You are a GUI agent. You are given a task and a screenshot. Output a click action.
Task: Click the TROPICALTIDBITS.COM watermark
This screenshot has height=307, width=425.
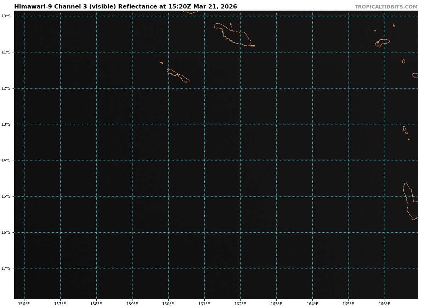click(386, 7)
